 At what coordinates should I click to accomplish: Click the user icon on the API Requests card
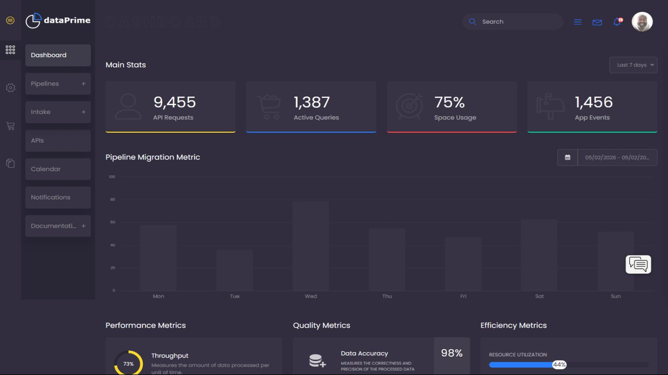point(128,107)
